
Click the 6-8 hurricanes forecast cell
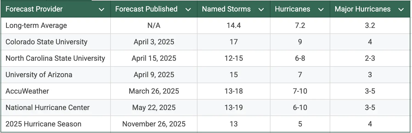[x=300, y=58]
